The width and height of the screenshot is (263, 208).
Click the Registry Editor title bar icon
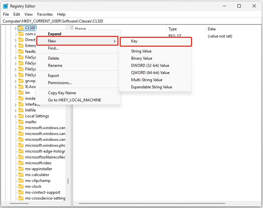tap(6, 6)
